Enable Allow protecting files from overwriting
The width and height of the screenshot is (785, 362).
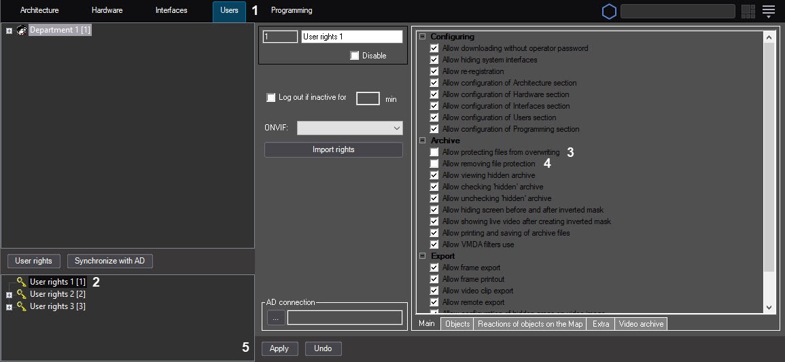[x=434, y=152]
